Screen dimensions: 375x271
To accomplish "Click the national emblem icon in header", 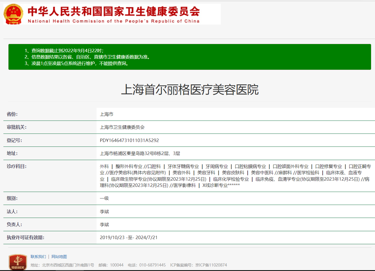I will tap(13, 14).
